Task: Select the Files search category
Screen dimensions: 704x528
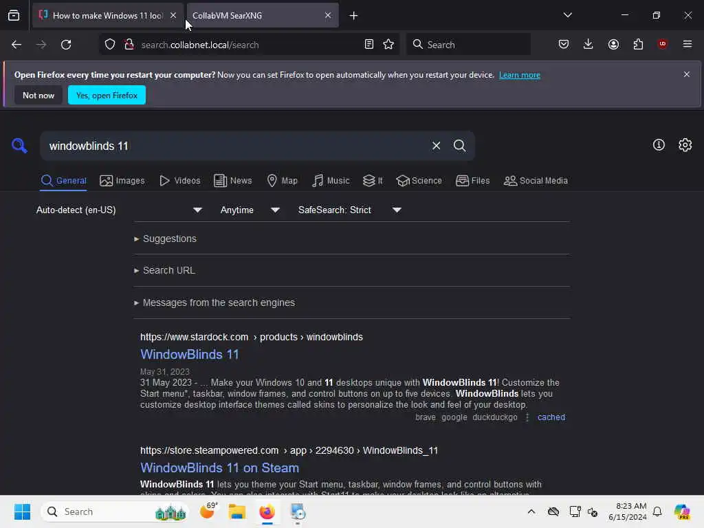Action: click(x=472, y=181)
